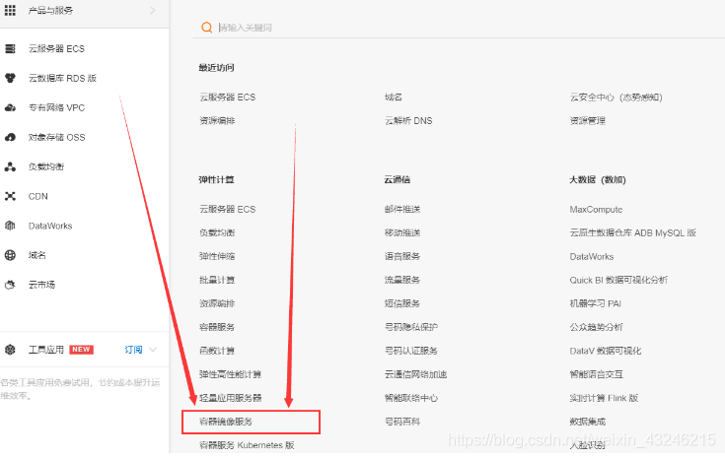Open 云服务器 ECS from the sidebar
This screenshot has height=458, width=725.
[x=56, y=48]
